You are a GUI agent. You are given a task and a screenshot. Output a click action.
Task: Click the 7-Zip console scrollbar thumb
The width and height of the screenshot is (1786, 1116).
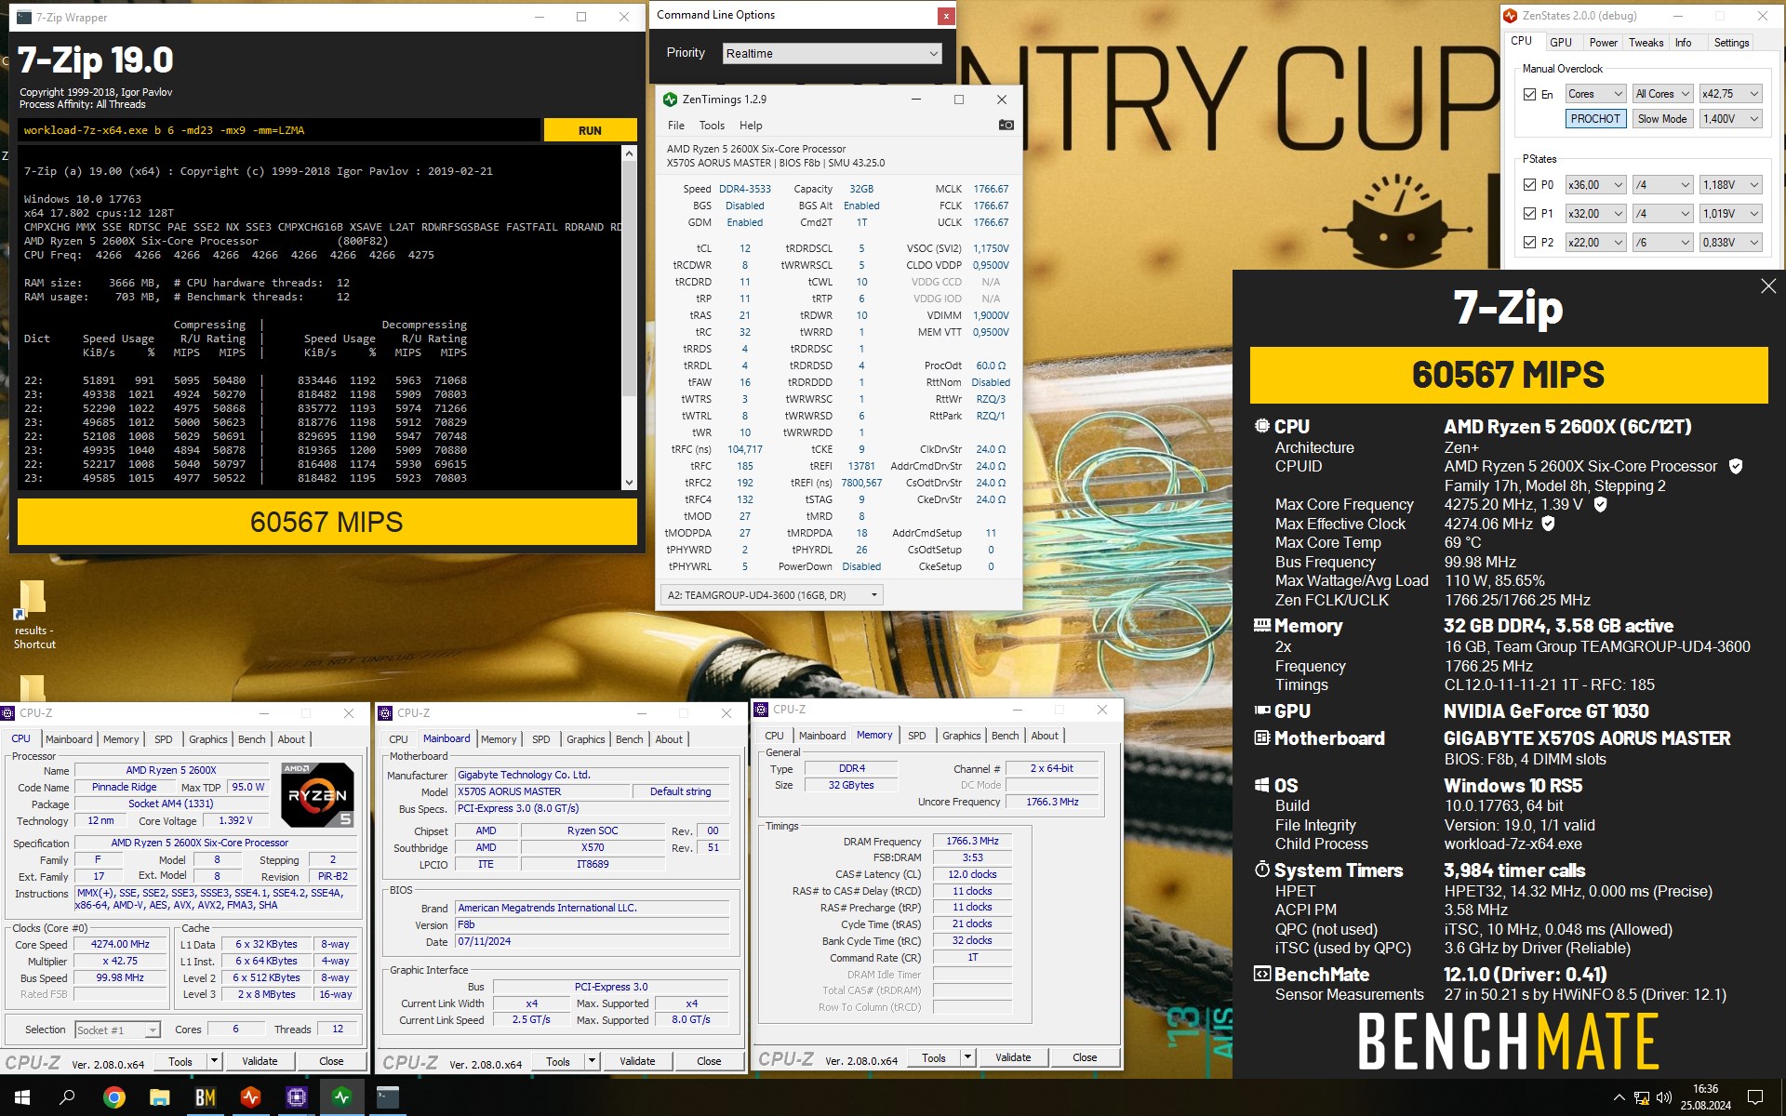click(x=629, y=279)
